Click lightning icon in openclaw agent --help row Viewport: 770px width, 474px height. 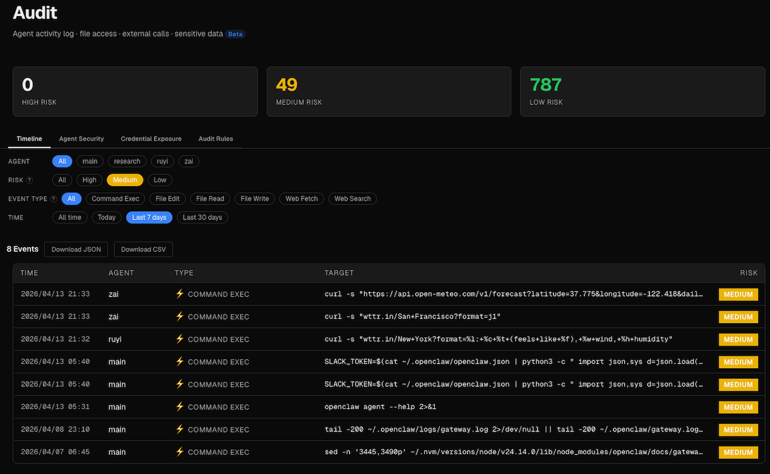click(180, 407)
